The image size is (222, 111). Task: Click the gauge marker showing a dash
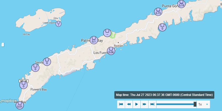pos(107,33)
